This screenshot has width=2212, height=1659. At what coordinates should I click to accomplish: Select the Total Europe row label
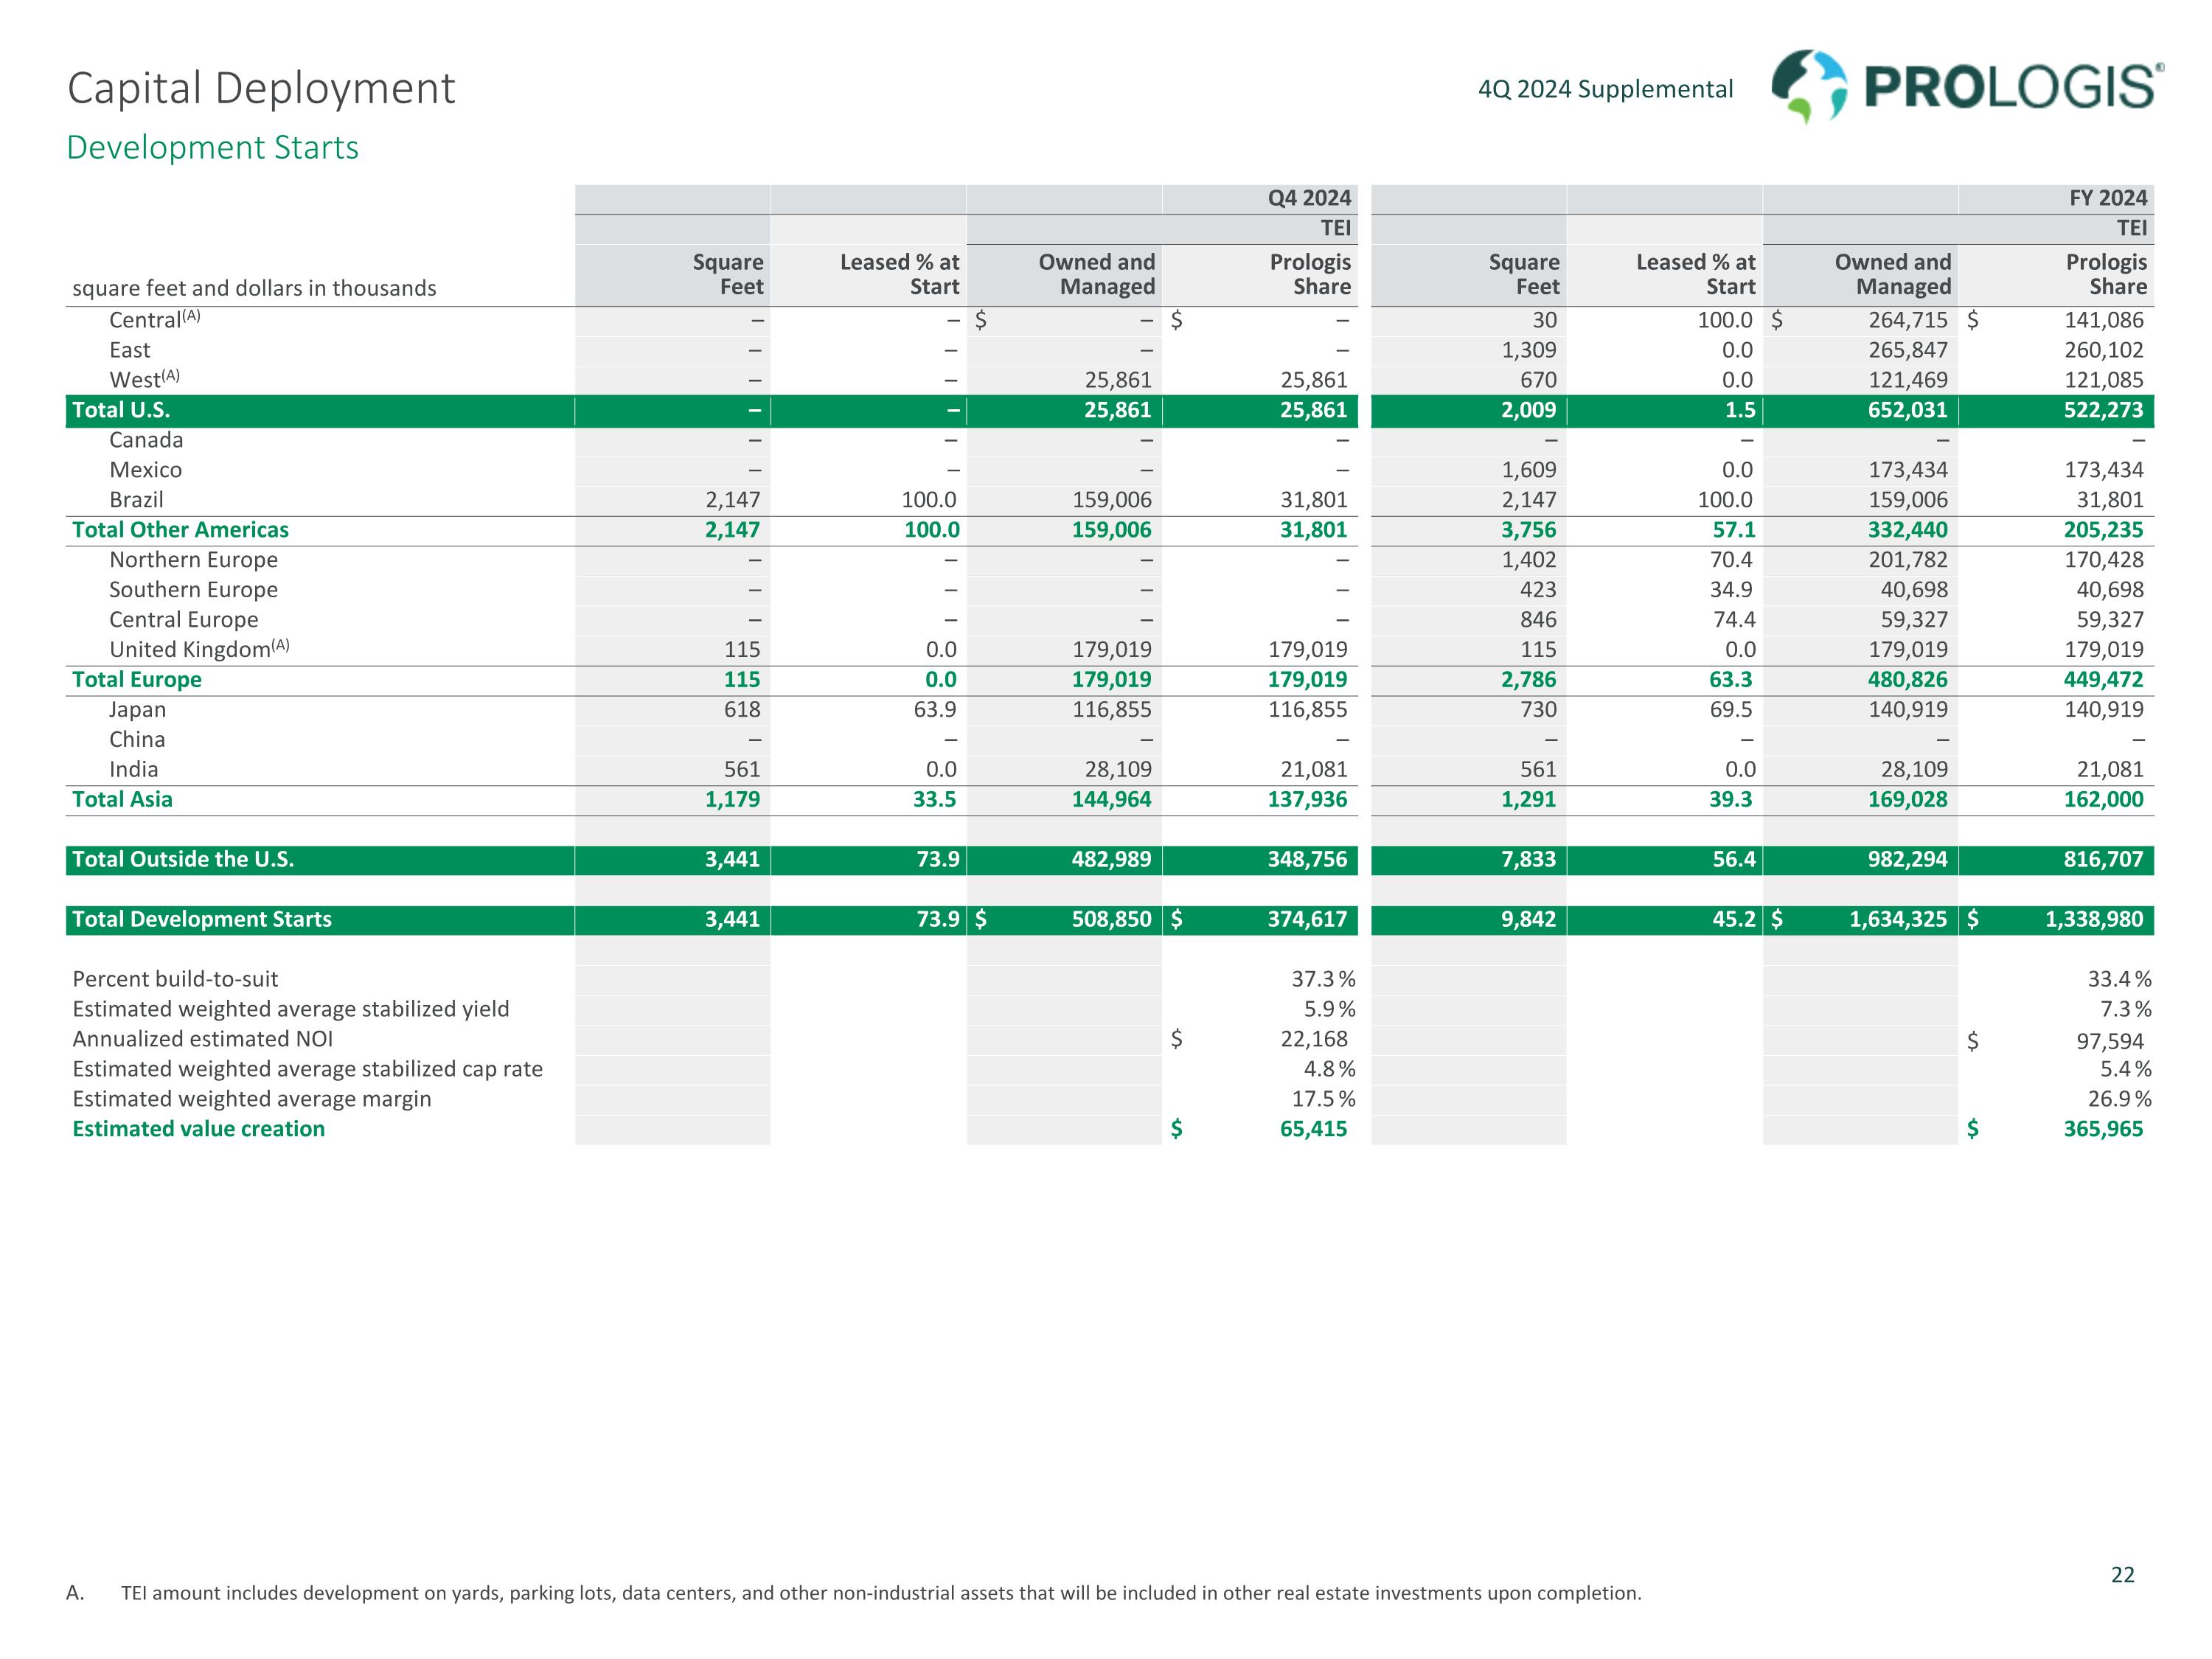pyautogui.click(x=137, y=680)
